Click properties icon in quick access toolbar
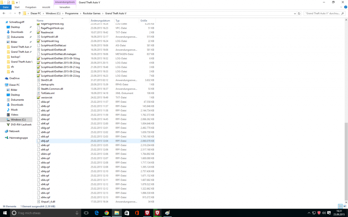Screen dimensions: 348x217 (8, 2)
